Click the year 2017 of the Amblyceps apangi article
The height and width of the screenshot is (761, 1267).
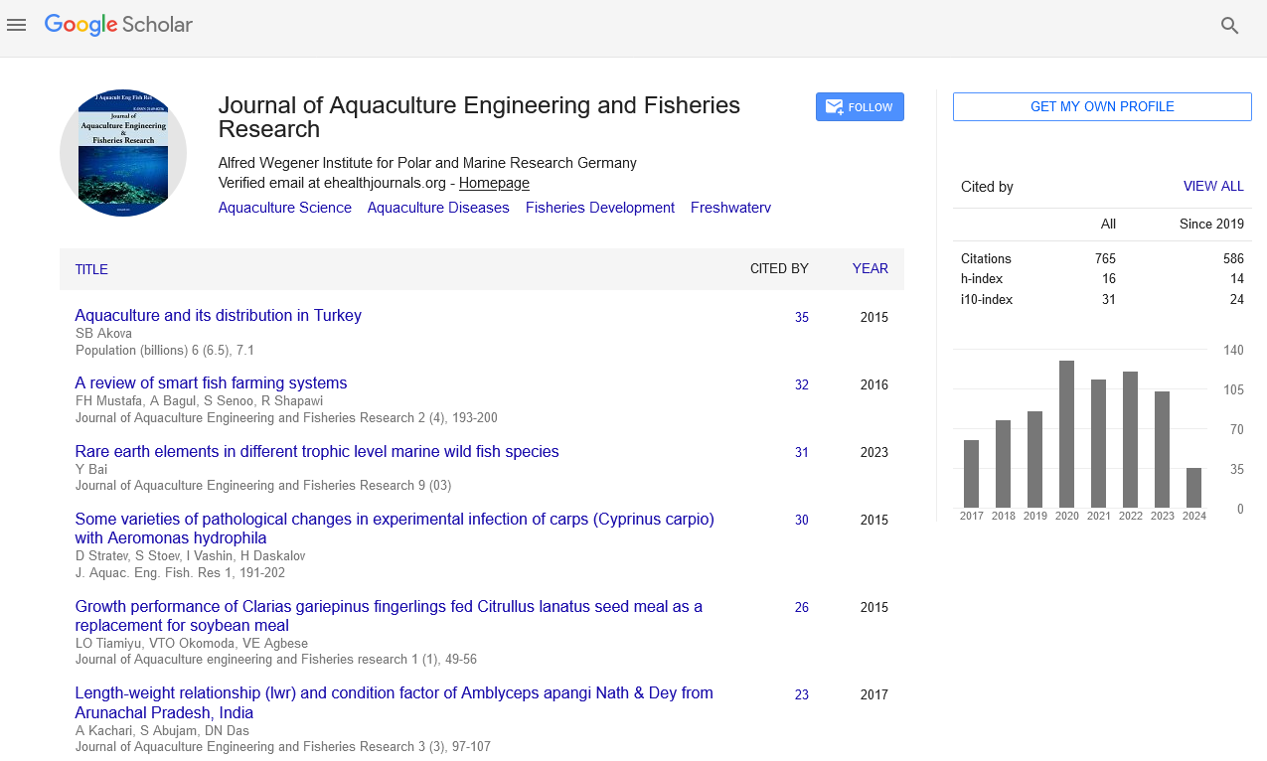point(874,695)
